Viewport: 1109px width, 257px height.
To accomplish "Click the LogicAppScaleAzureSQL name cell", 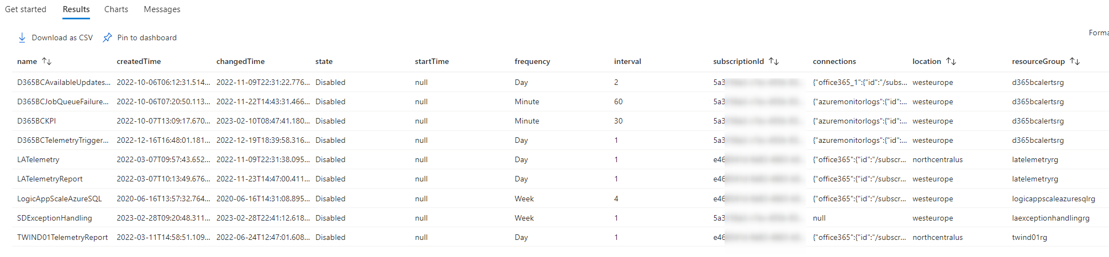I will point(59,199).
